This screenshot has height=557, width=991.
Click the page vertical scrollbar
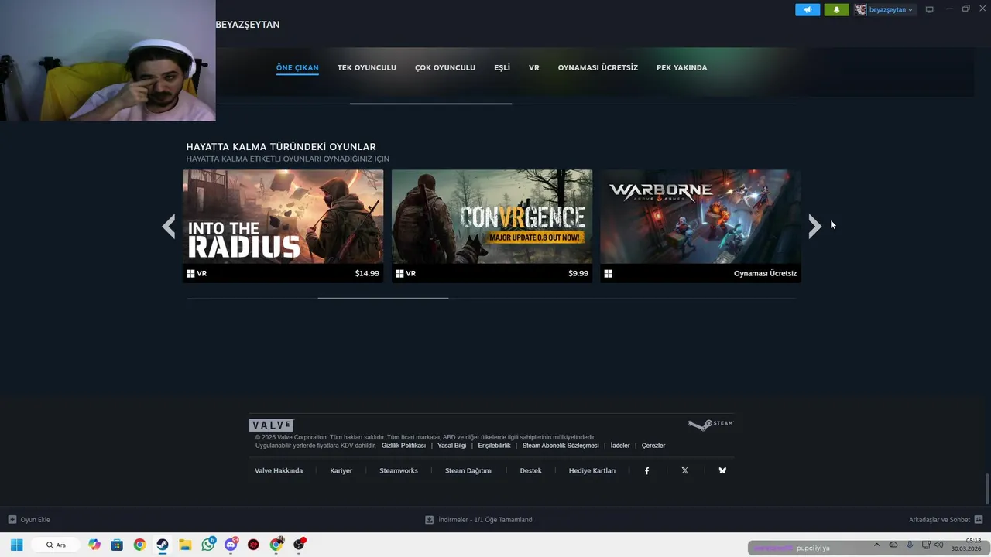pos(987,488)
